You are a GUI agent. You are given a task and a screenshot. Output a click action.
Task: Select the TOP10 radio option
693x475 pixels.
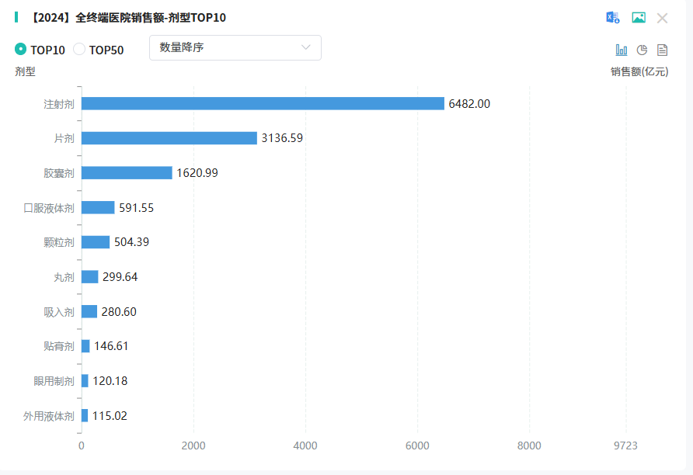(x=21, y=50)
